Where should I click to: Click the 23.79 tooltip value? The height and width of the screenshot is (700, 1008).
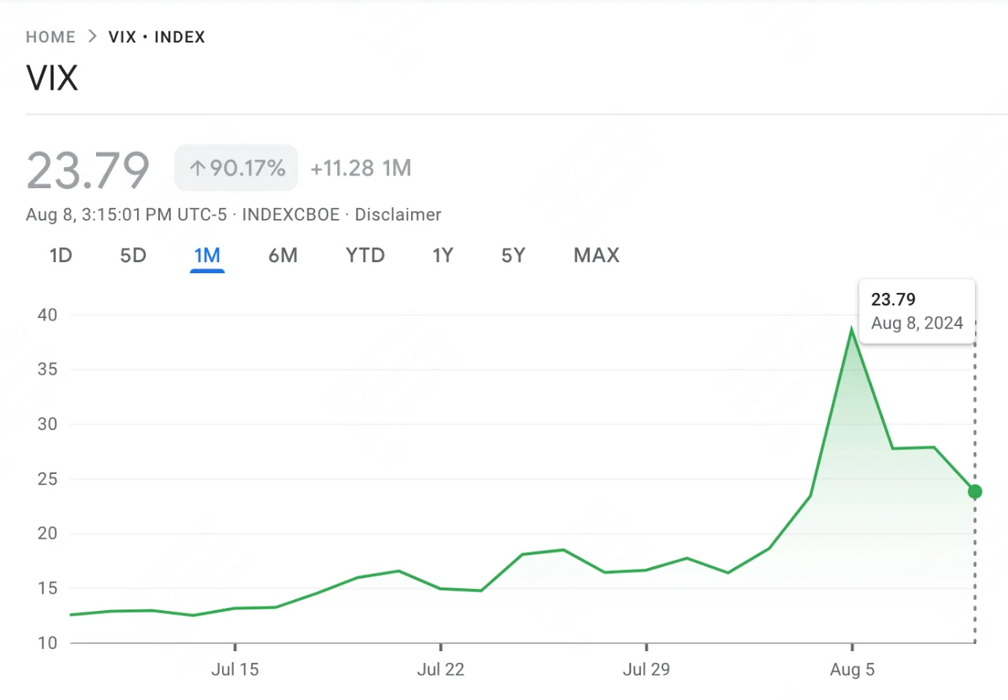point(893,299)
